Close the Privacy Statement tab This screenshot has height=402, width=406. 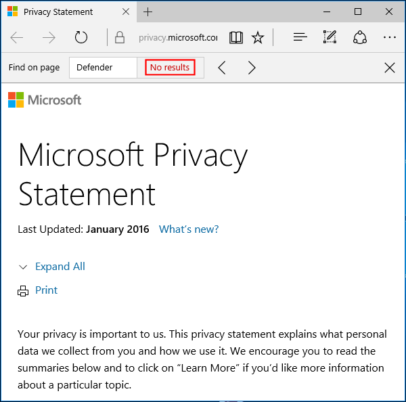(125, 12)
